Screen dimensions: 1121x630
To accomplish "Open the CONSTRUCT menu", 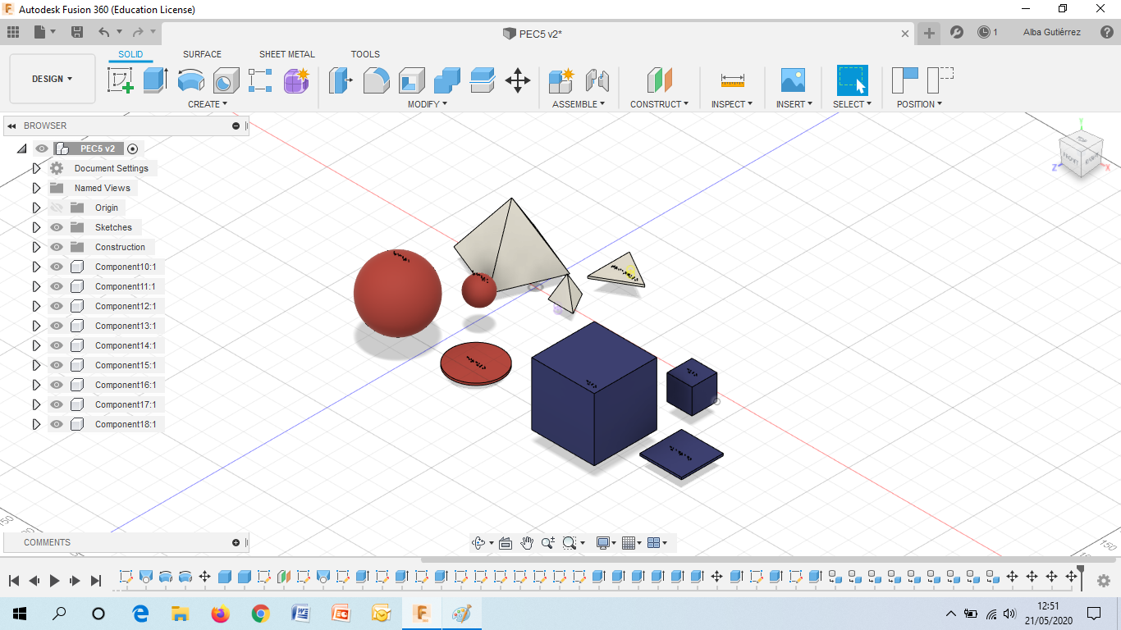I will [659, 104].
